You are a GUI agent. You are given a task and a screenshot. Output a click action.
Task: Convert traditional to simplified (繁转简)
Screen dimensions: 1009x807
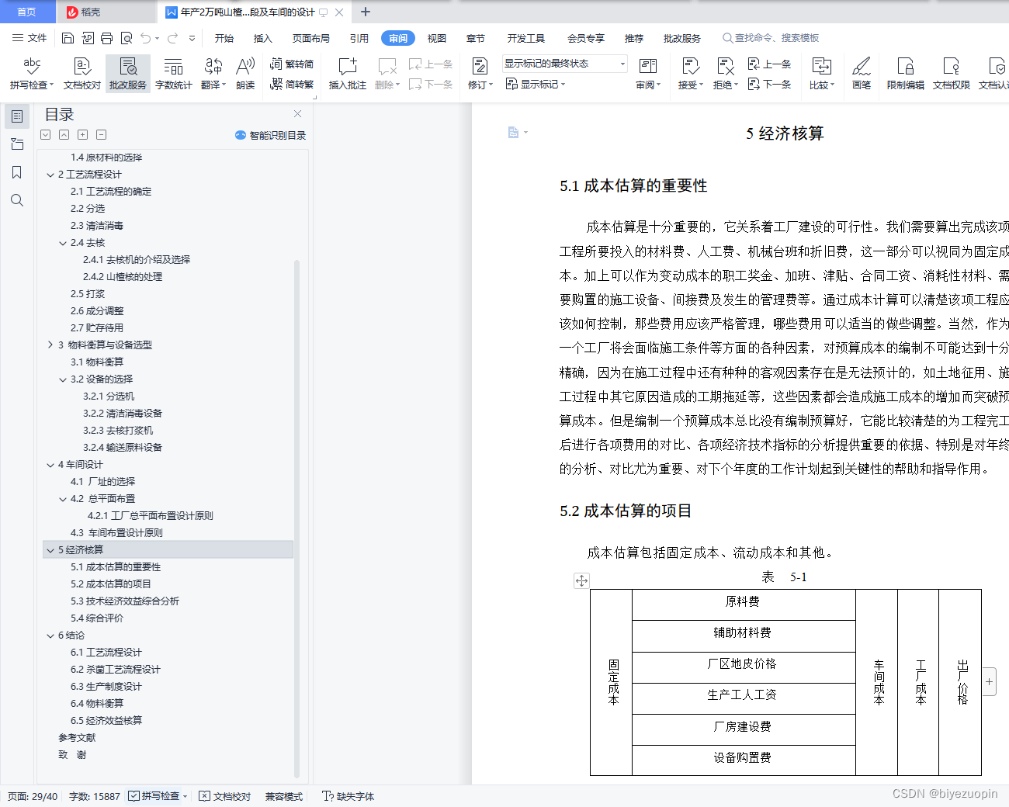pyautogui.click(x=292, y=64)
